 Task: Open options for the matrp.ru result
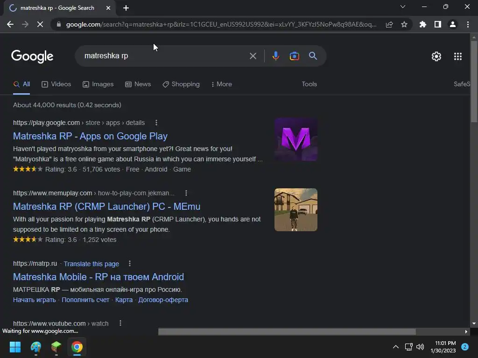pyautogui.click(x=130, y=264)
